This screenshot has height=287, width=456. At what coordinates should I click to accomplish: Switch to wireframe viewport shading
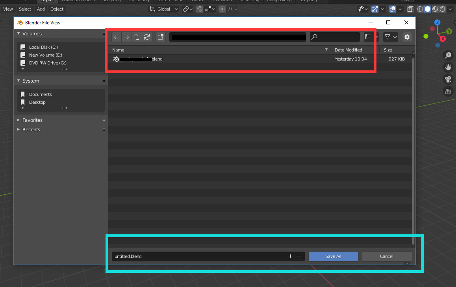pos(420,9)
